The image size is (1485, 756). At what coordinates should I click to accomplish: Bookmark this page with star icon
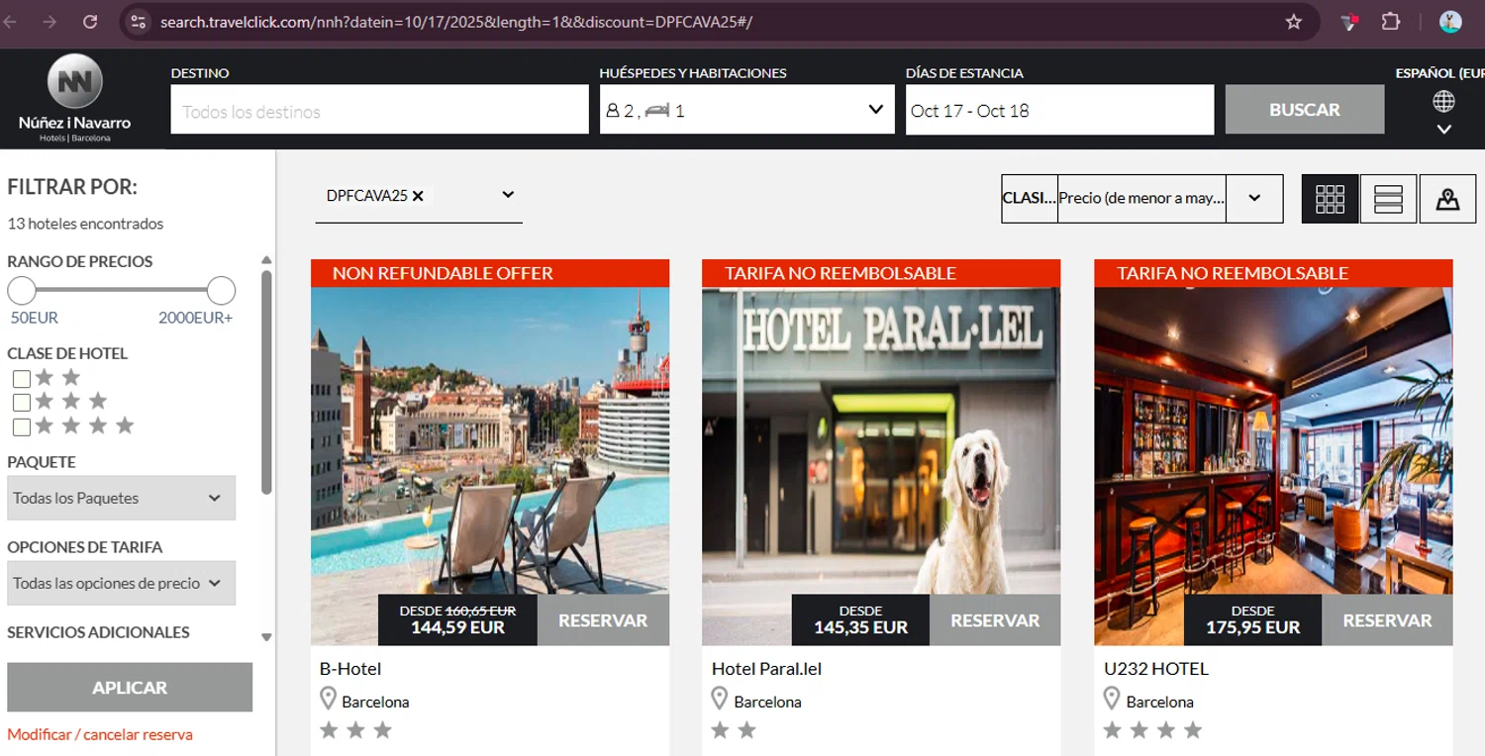pyautogui.click(x=1293, y=22)
